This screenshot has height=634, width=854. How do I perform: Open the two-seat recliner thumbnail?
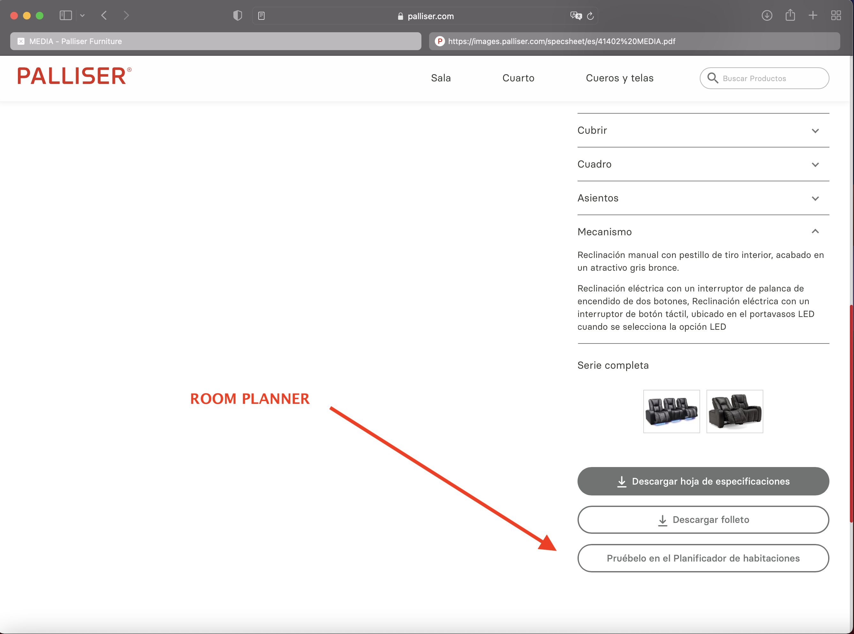point(735,411)
